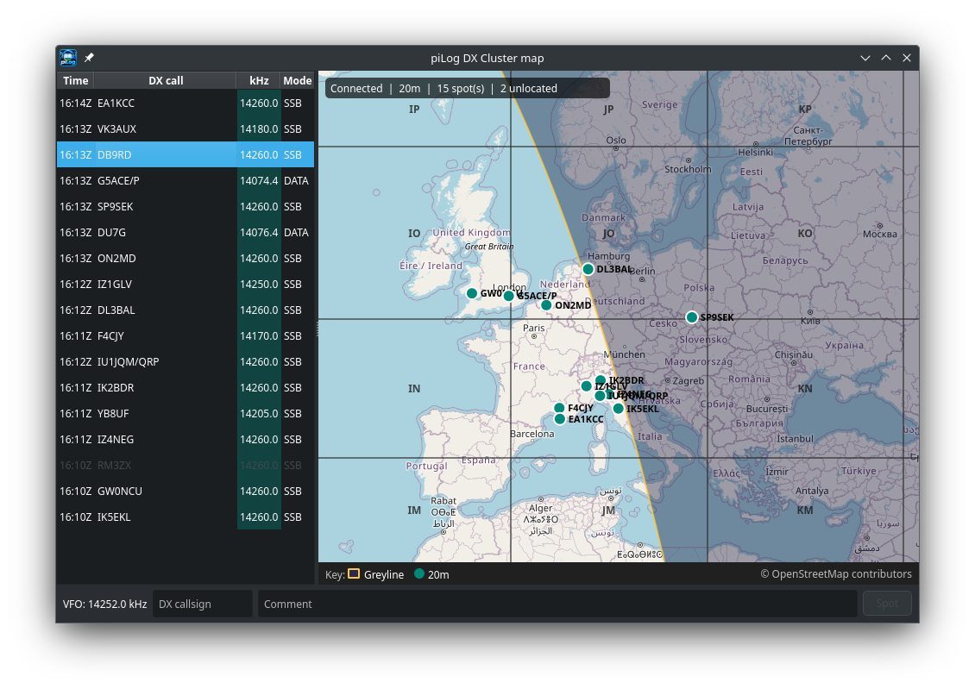Click the KO grid square label
The height and width of the screenshot is (689, 975).
tap(805, 234)
